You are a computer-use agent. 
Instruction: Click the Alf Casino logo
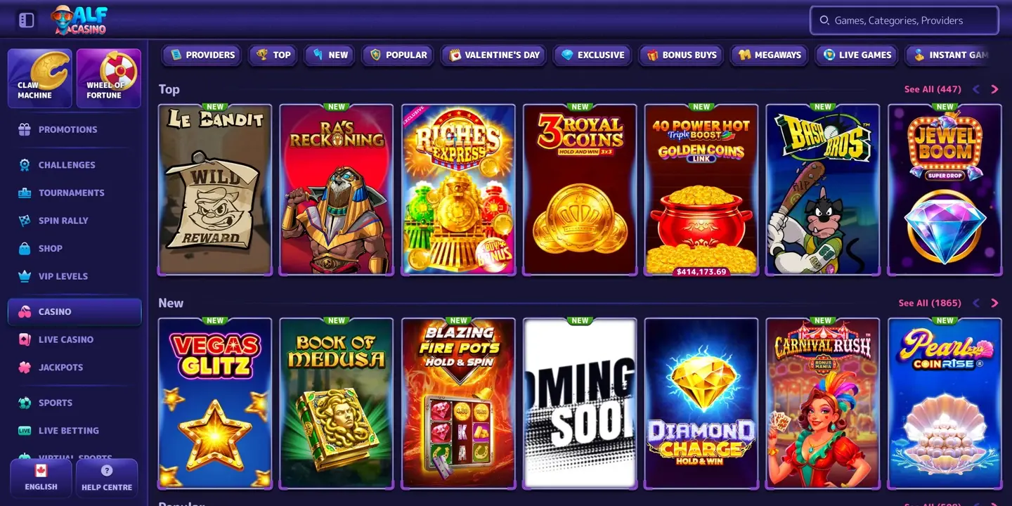79,20
